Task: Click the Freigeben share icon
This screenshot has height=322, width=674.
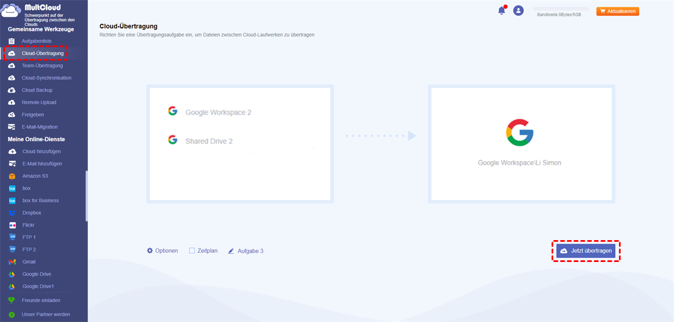Action: pyautogui.click(x=12, y=114)
